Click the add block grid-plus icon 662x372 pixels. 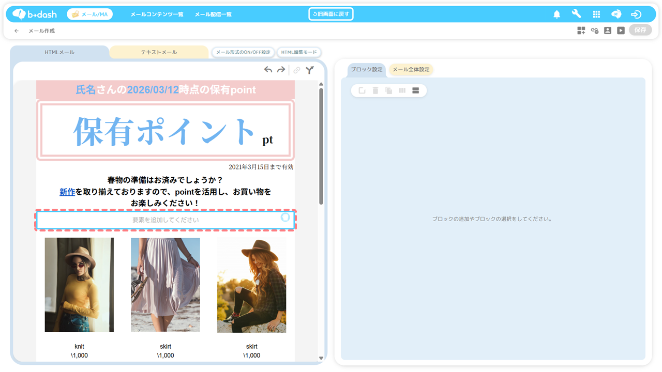point(581,30)
